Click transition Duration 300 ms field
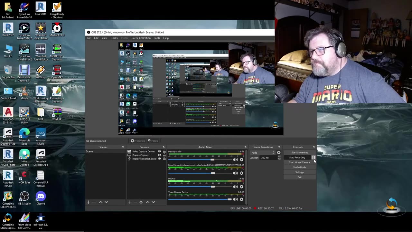412x232 pixels. point(269,158)
